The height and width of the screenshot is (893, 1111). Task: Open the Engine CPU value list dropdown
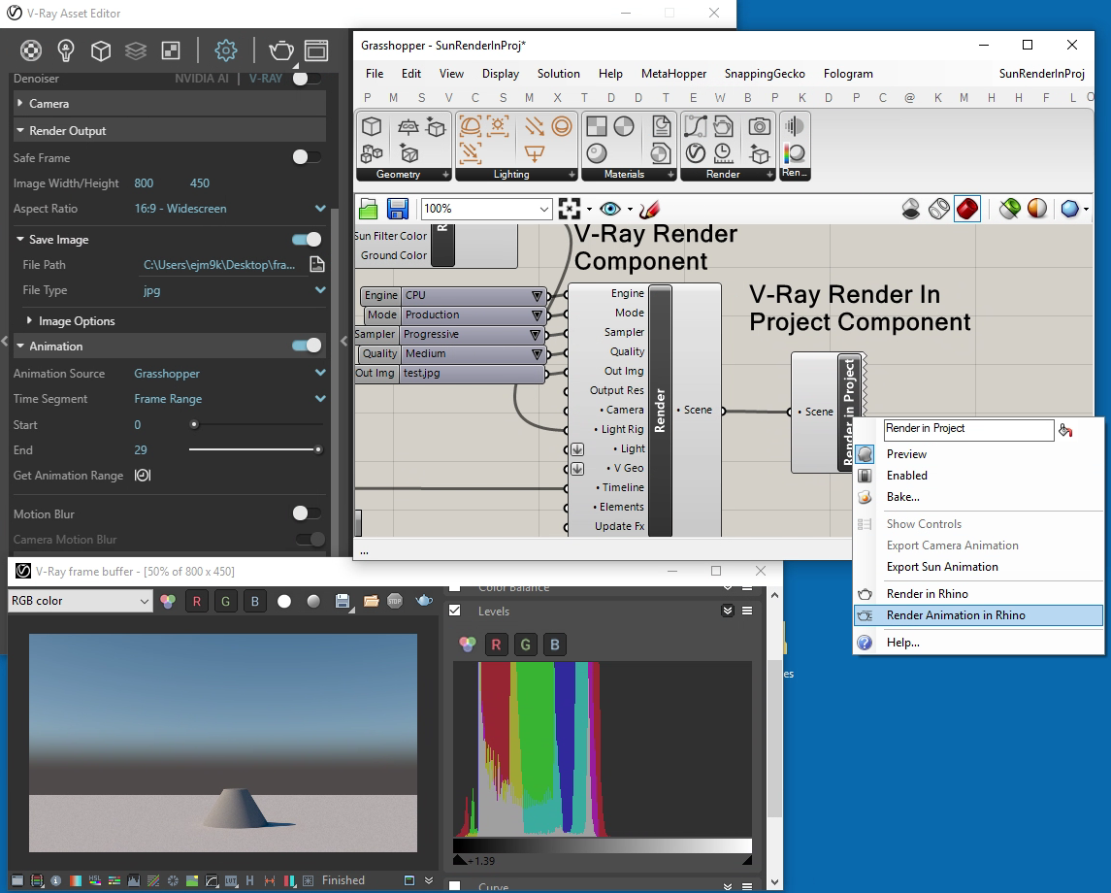pos(537,295)
